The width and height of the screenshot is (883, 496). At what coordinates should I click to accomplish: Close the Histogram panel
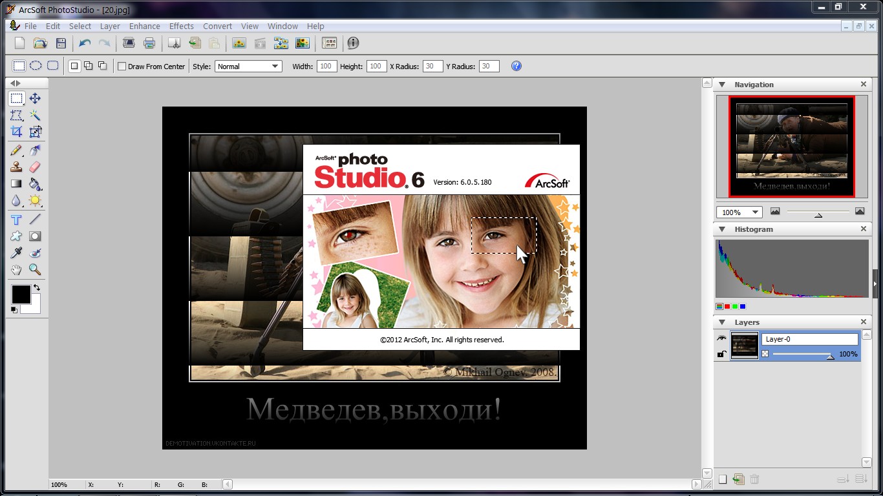click(863, 229)
